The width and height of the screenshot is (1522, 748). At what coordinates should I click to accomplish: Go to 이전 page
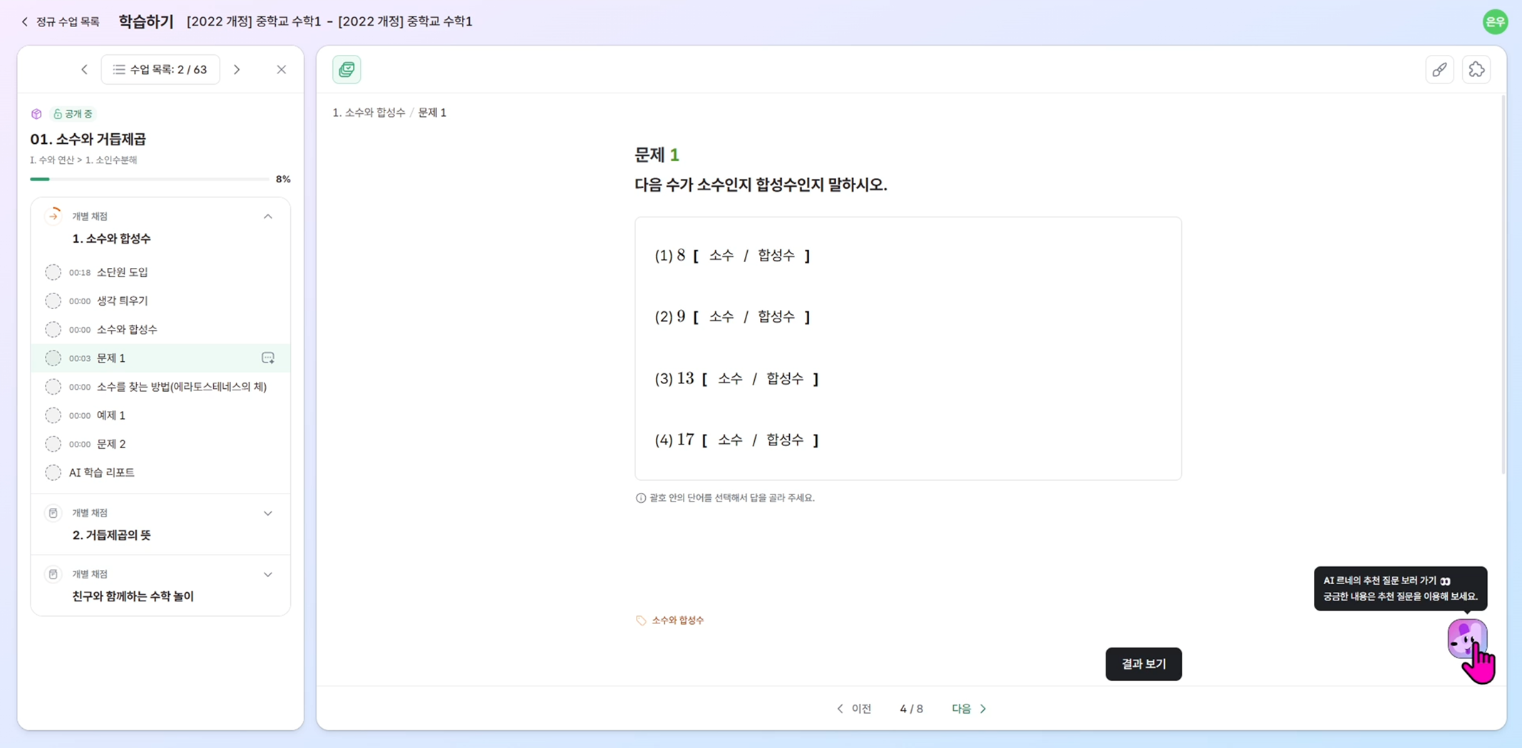pos(854,709)
